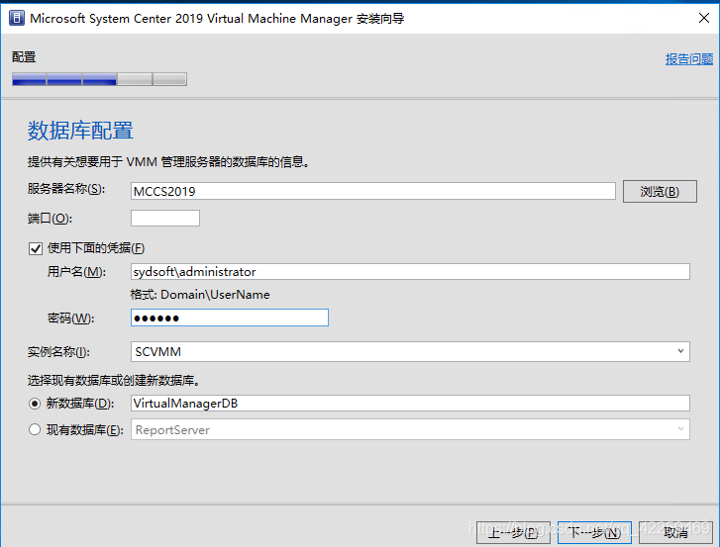The width and height of the screenshot is (720, 547).
Task: Close the installation wizard window
Action: 703,18
